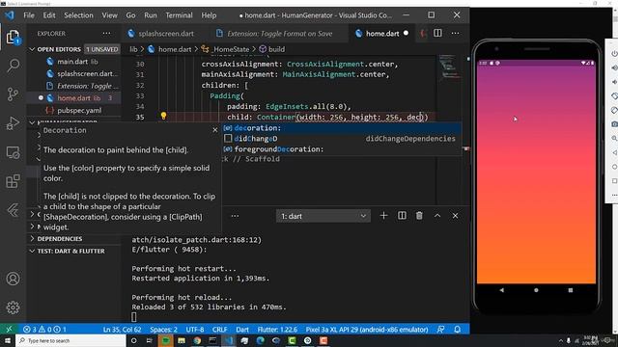The height and width of the screenshot is (347, 618).
Task: Split the terminal panel
Action: (402, 216)
